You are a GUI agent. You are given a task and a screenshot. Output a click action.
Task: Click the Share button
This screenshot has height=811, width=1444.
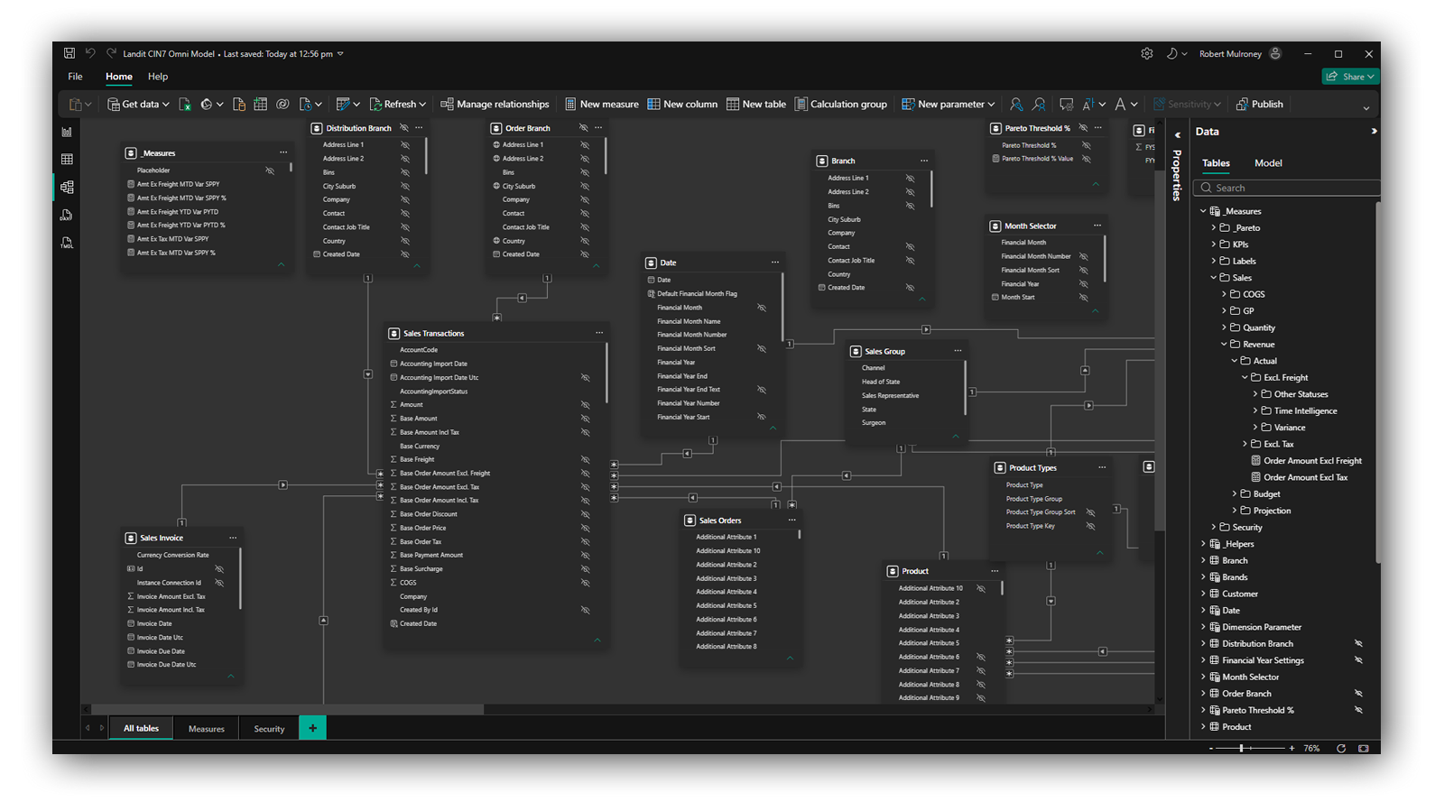pyautogui.click(x=1350, y=77)
